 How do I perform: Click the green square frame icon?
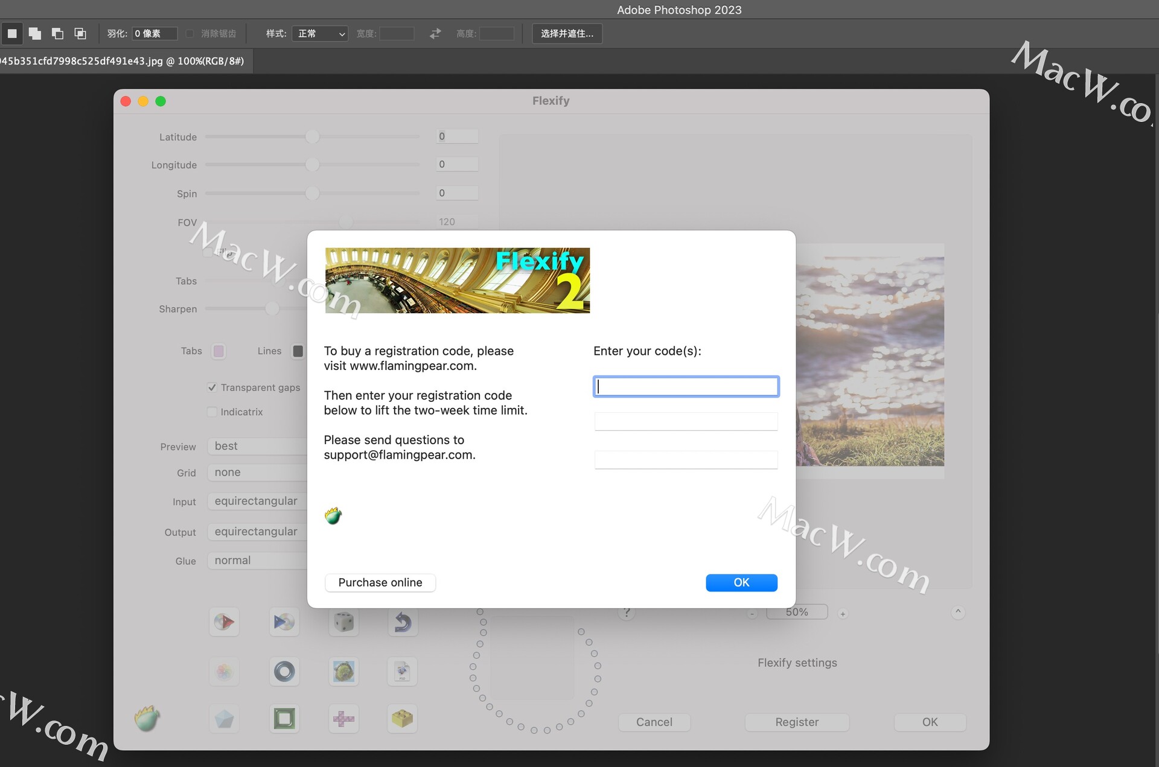click(284, 719)
